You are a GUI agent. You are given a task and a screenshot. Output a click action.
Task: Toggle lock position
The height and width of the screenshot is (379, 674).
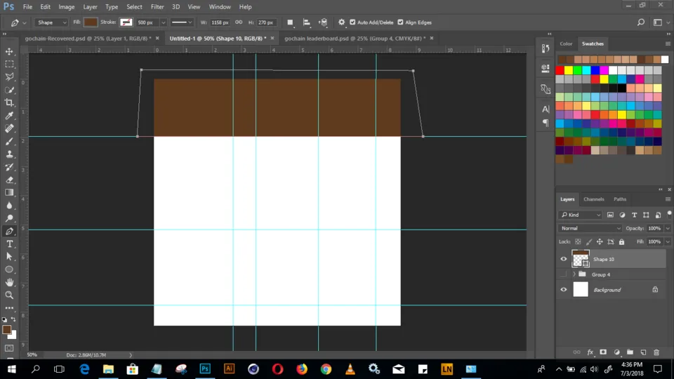[600, 242]
